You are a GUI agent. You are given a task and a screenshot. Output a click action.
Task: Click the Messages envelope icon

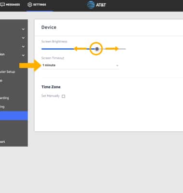click(x=2, y=4)
